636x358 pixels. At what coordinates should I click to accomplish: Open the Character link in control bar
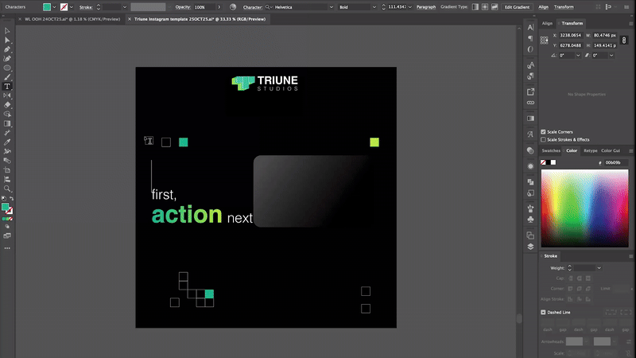(x=252, y=7)
